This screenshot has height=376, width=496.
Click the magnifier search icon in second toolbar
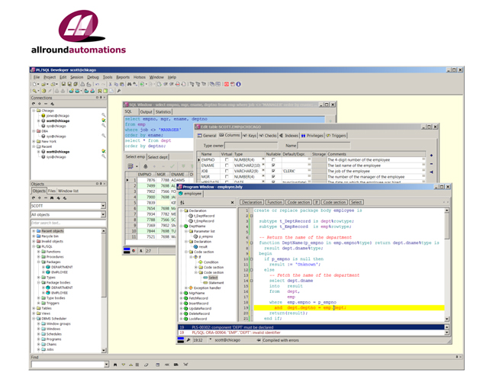[x=34, y=91]
